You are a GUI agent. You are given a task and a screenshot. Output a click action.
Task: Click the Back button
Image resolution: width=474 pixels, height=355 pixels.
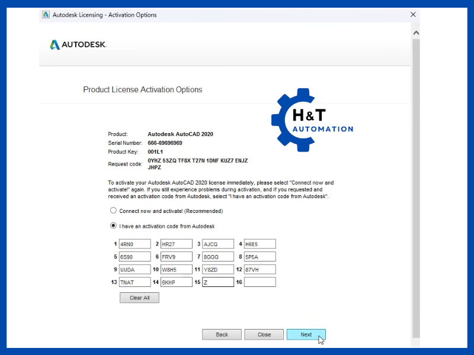click(222, 334)
